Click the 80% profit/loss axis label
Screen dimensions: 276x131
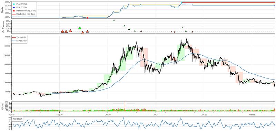[x=8, y=21]
